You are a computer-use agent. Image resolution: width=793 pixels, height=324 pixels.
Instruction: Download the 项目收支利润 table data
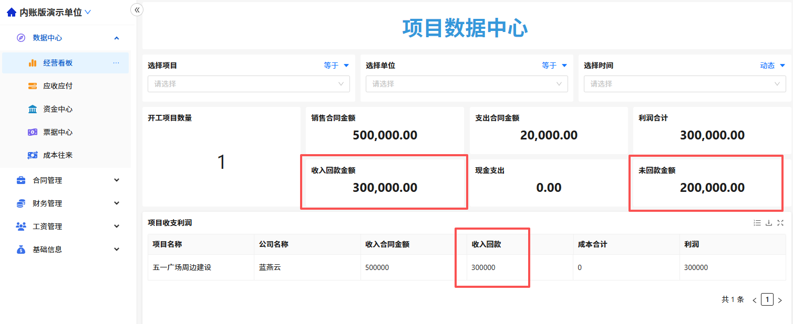[x=768, y=223]
